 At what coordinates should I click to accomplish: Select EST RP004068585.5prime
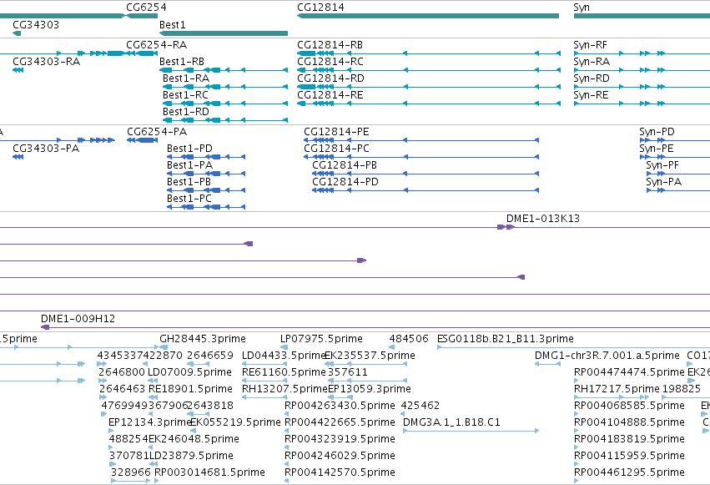[629, 406]
